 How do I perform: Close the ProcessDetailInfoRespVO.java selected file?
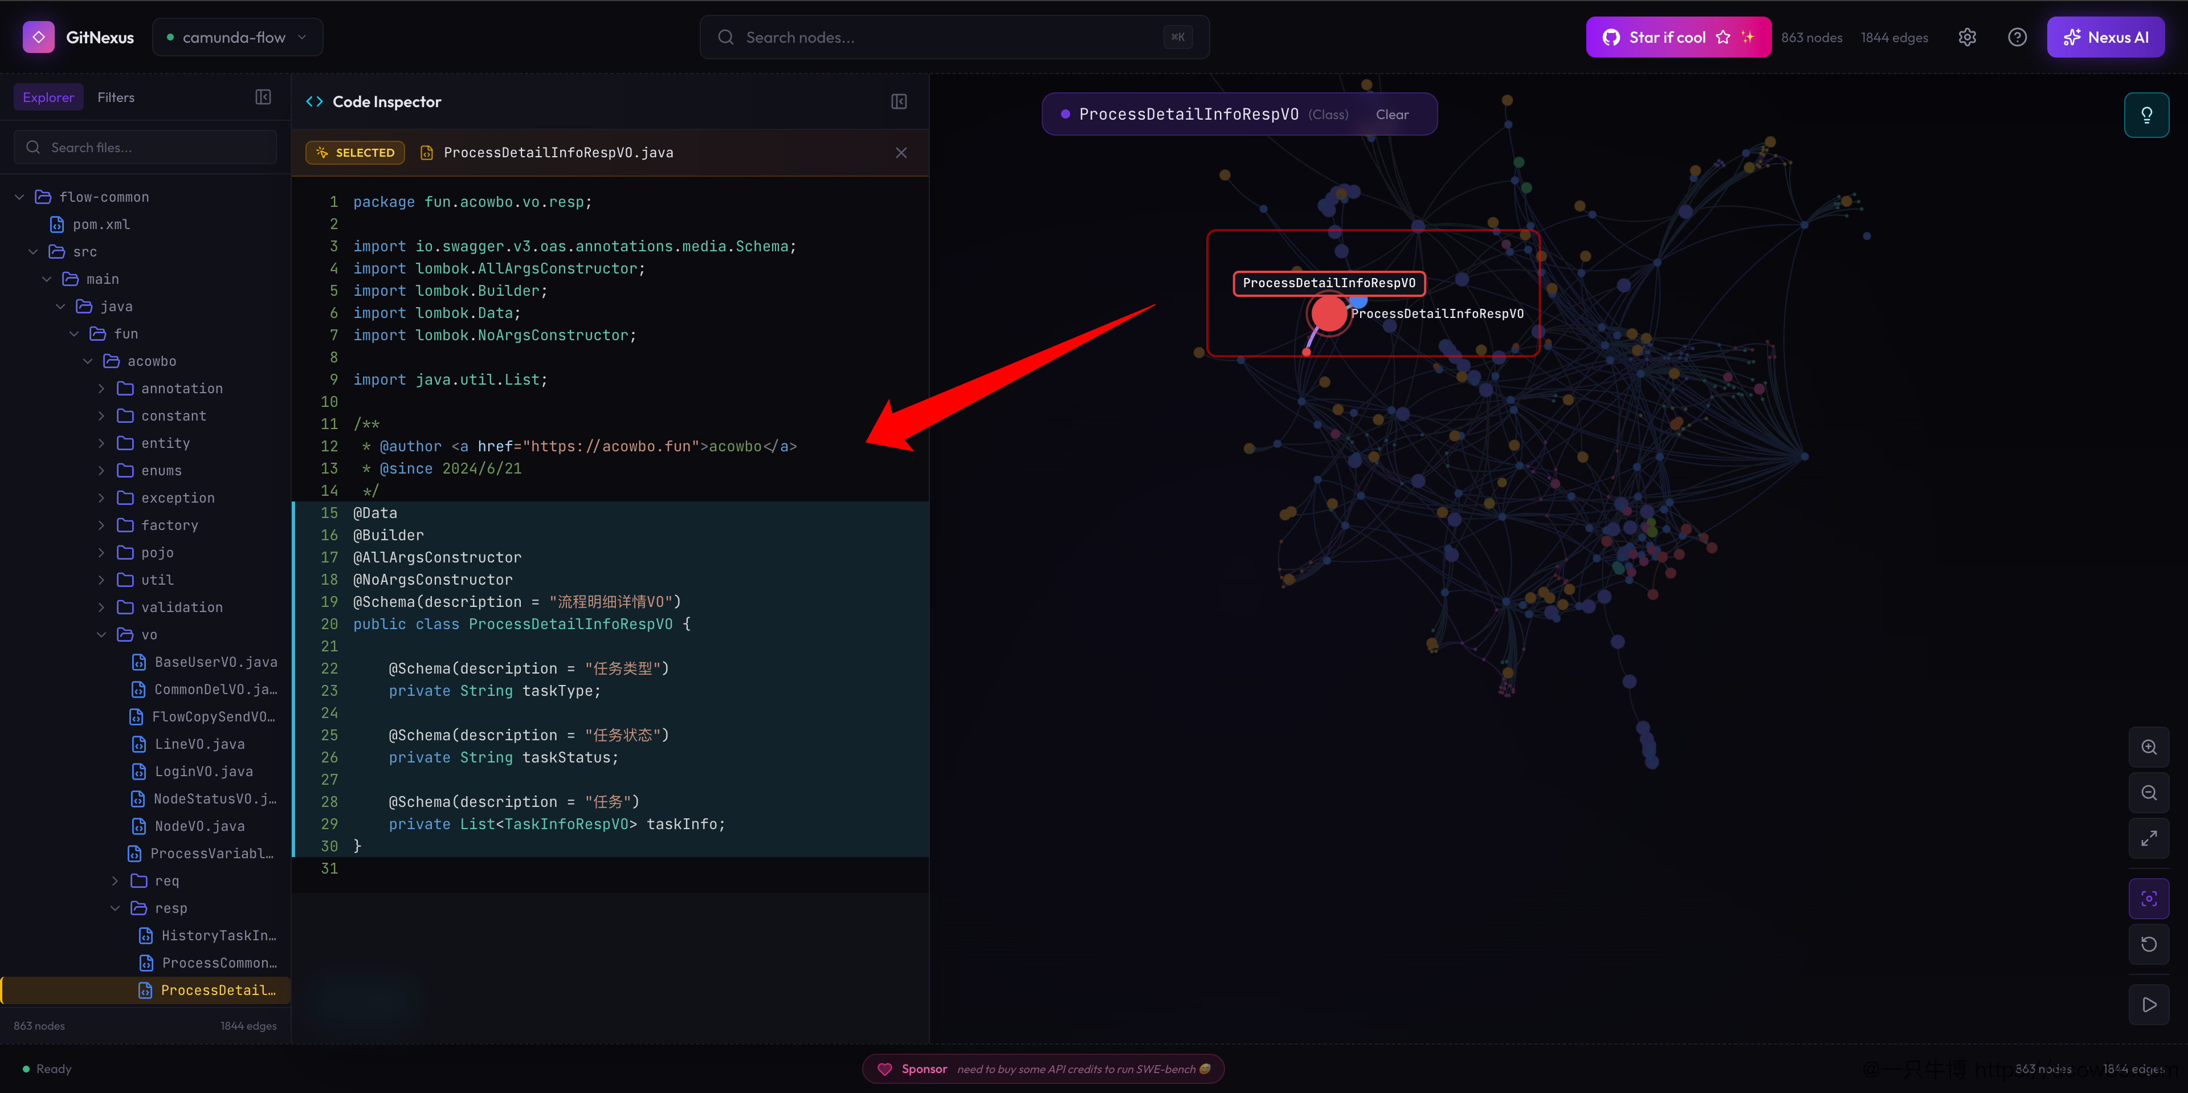[901, 153]
